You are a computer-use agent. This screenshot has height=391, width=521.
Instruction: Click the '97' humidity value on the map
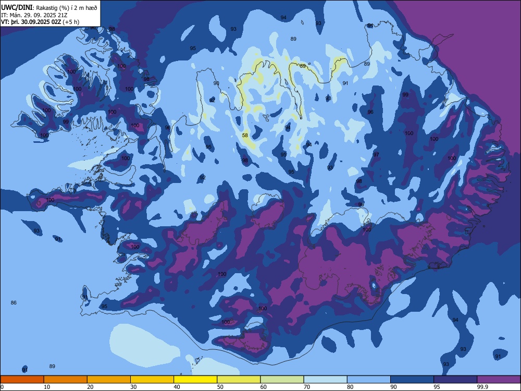tap(376, 155)
